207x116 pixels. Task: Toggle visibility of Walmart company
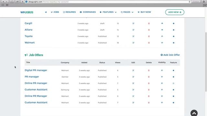point(162,43)
